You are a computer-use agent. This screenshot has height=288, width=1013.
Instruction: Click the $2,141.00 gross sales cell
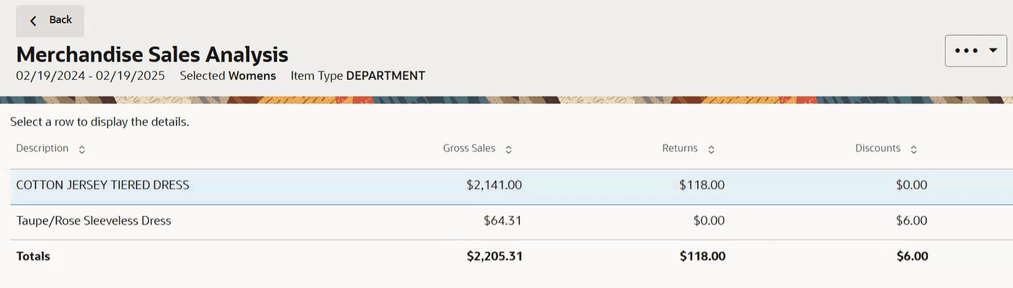tap(494, 185)
